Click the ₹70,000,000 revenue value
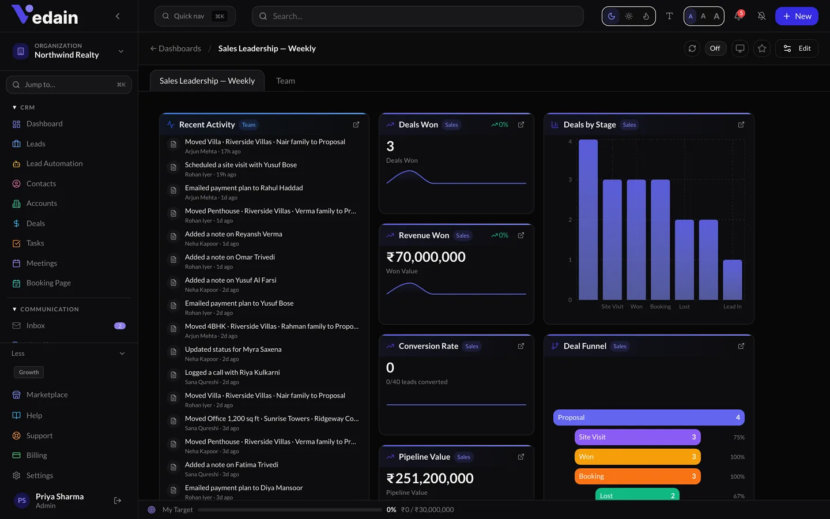This screenshot has width=830, height=519. coord(426,257)
